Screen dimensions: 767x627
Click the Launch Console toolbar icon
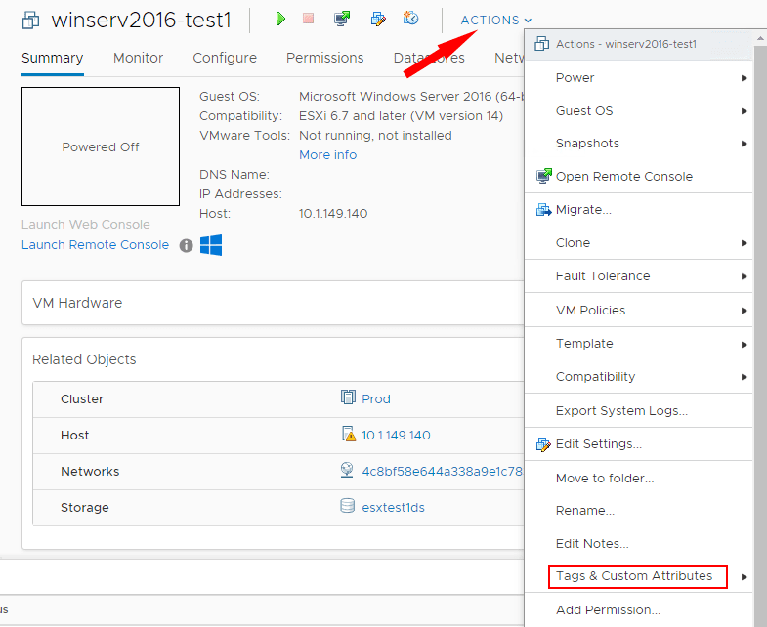[x=342, y=19]
